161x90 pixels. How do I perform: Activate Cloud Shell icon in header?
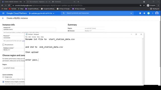[x=140, y=13]
